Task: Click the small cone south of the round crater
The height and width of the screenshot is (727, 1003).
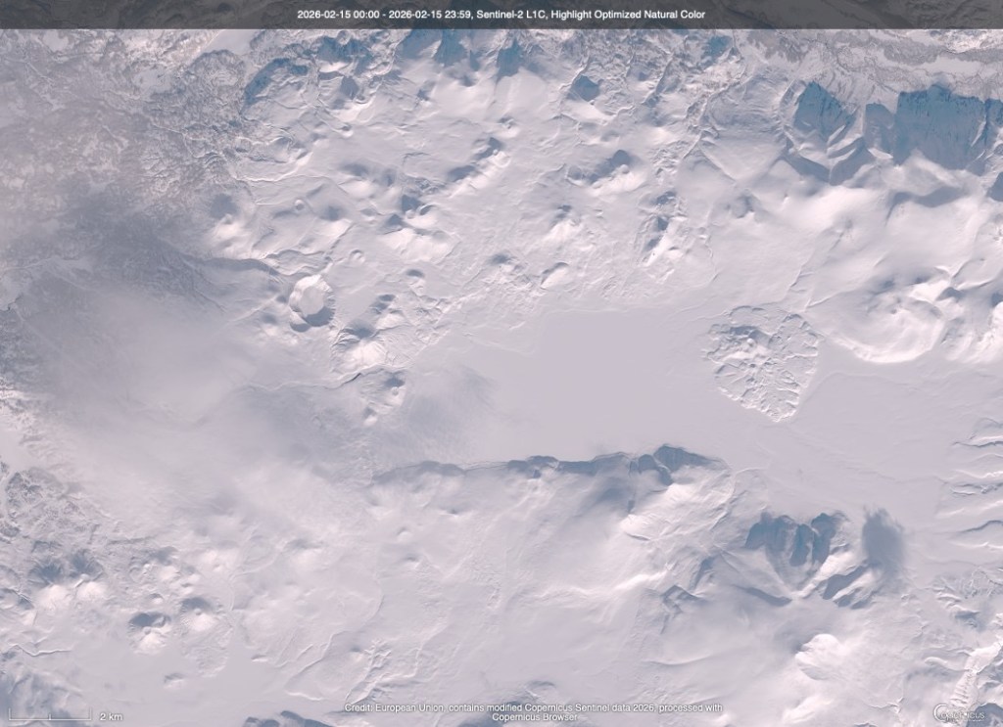Action: [x=391, y=389]
